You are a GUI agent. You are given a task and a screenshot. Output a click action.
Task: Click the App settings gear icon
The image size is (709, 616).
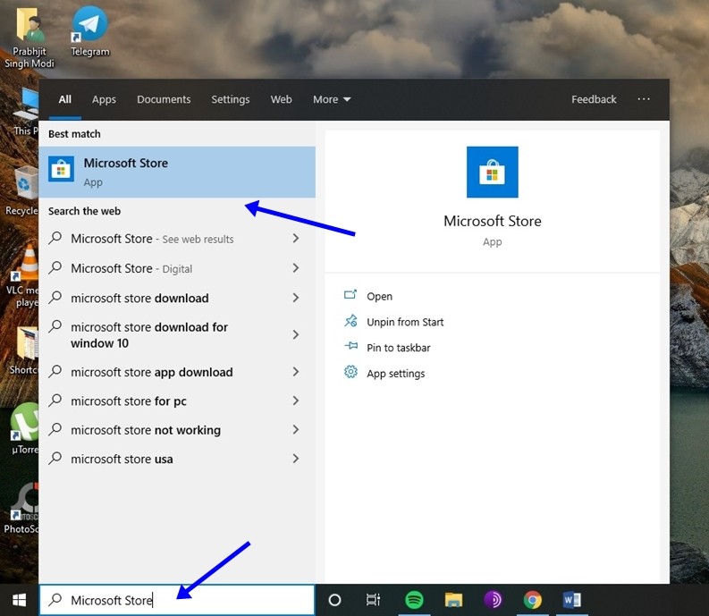[350, 372]
